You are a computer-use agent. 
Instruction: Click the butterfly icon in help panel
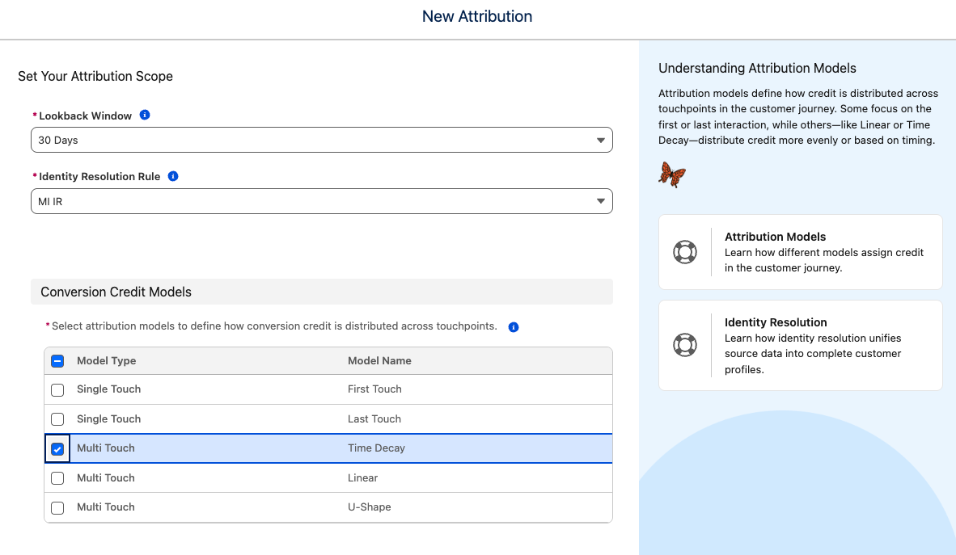coord(672,174)
